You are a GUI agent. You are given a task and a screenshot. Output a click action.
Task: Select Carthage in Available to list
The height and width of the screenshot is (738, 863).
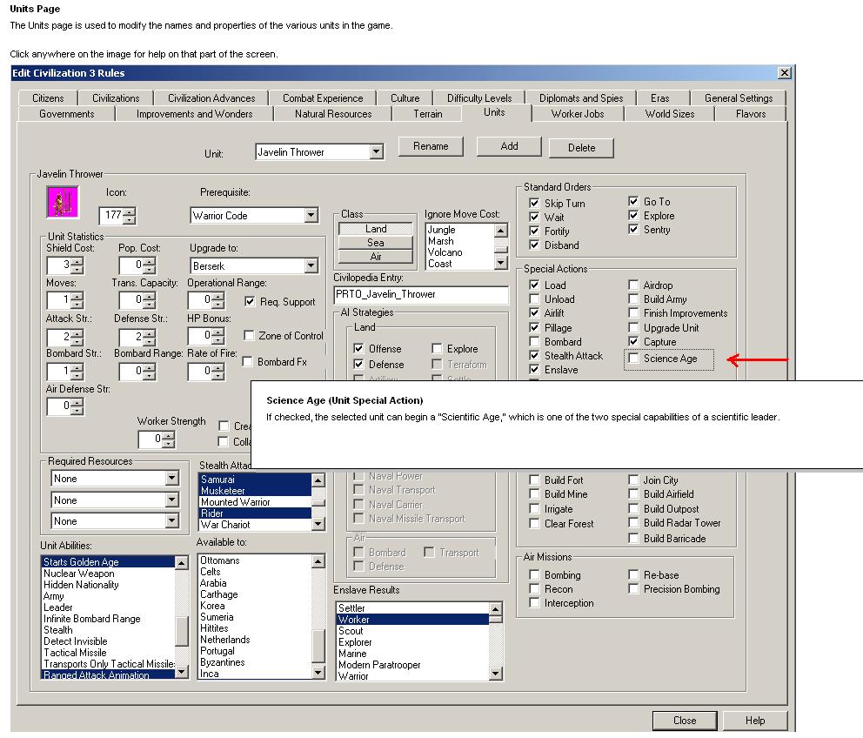click(x=254, y=594)
